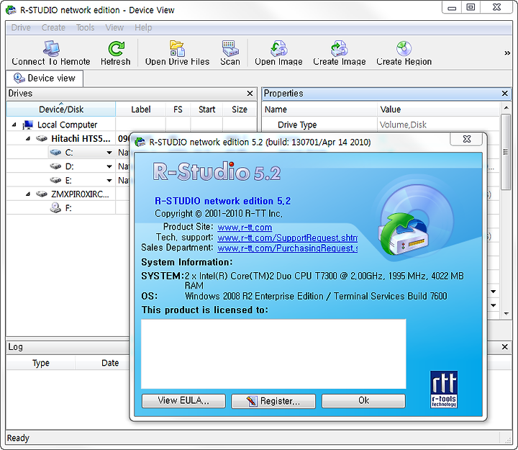
Task: Sort drives by the FS column header
Action: pos(178,109)
